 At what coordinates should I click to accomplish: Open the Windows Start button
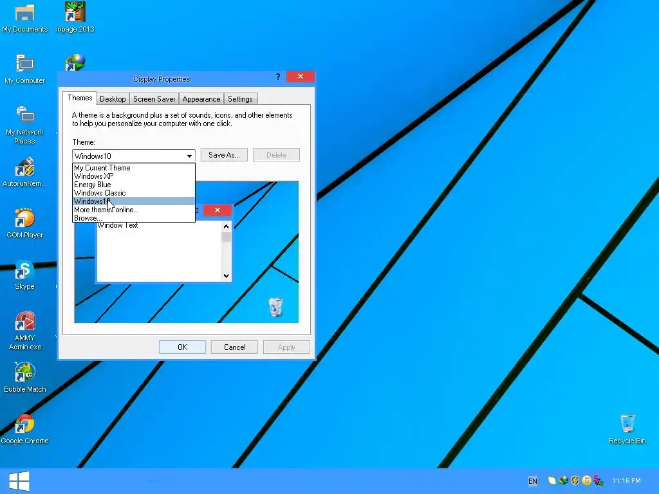[19, 481]
